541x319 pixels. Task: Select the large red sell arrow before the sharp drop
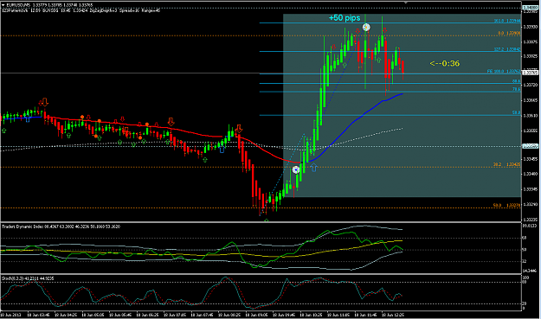238,129
